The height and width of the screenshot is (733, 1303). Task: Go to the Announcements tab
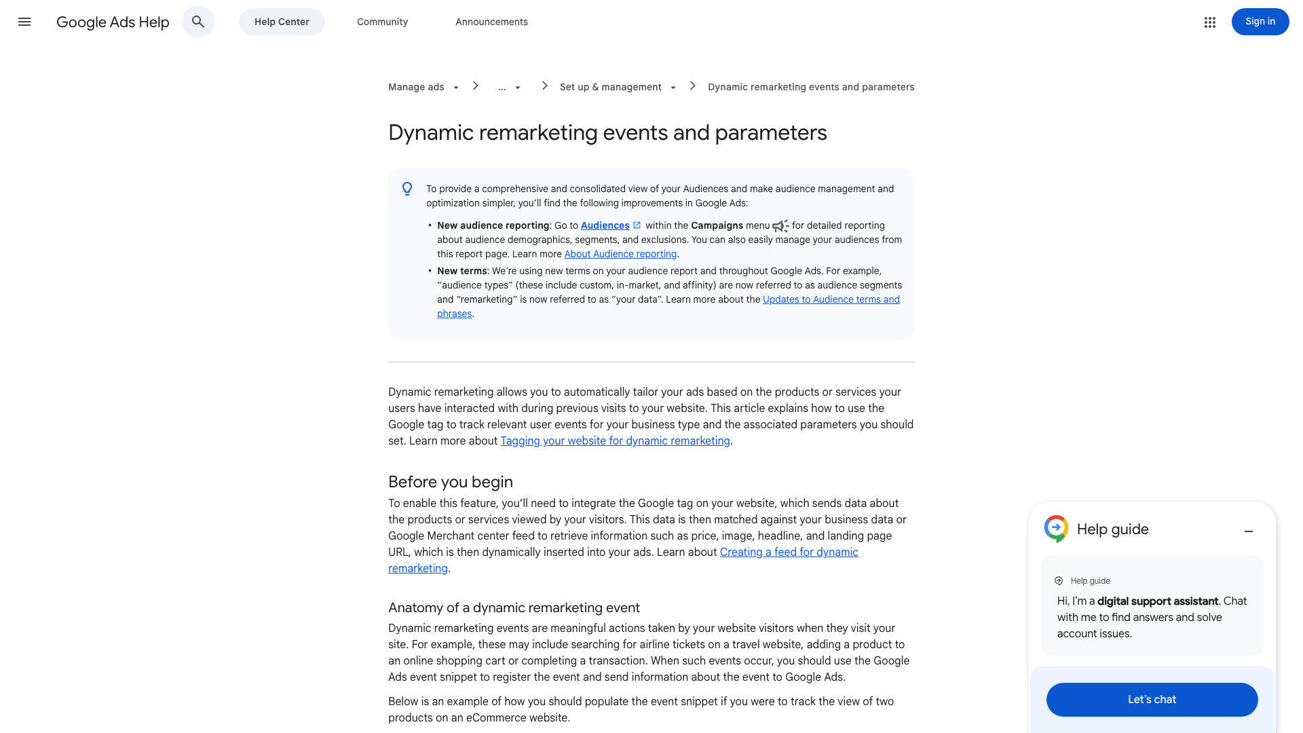491,22
